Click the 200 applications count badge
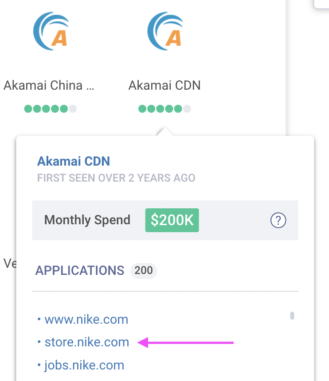This screenshot has height=381, width=329. 144,270
